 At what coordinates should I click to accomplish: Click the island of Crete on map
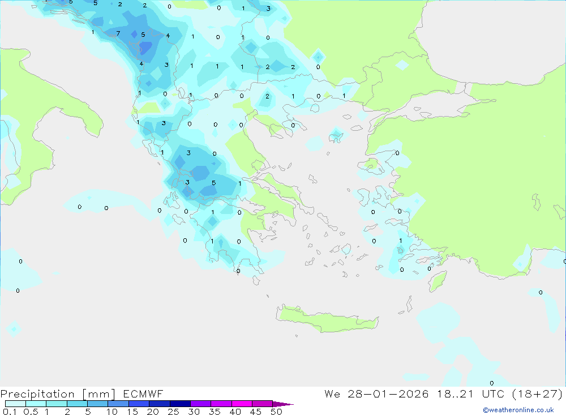[x=327, y=320]
